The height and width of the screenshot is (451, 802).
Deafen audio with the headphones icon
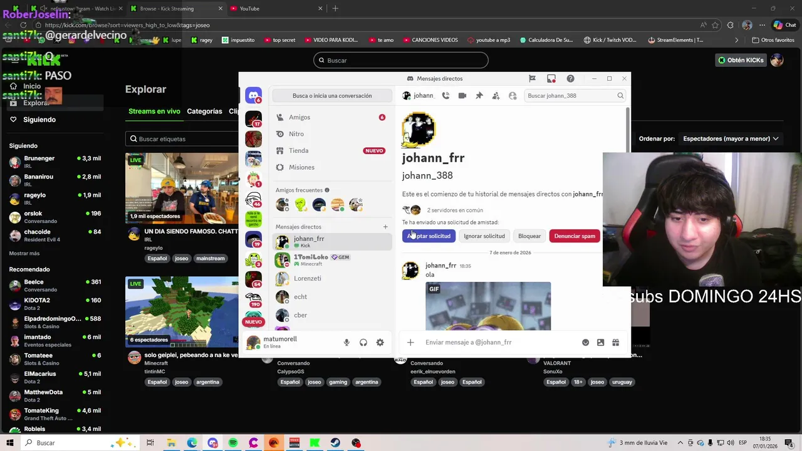(x=363, y=343)
